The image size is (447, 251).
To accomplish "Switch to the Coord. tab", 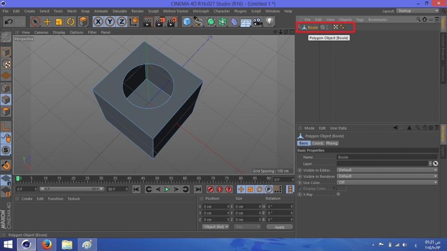I will click(x=318, y=143).
